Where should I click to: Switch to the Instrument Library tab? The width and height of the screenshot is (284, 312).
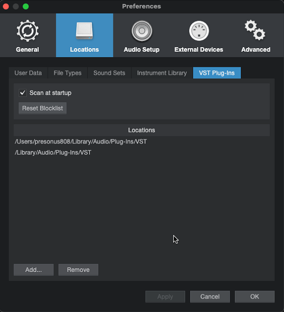coord(162,73)
